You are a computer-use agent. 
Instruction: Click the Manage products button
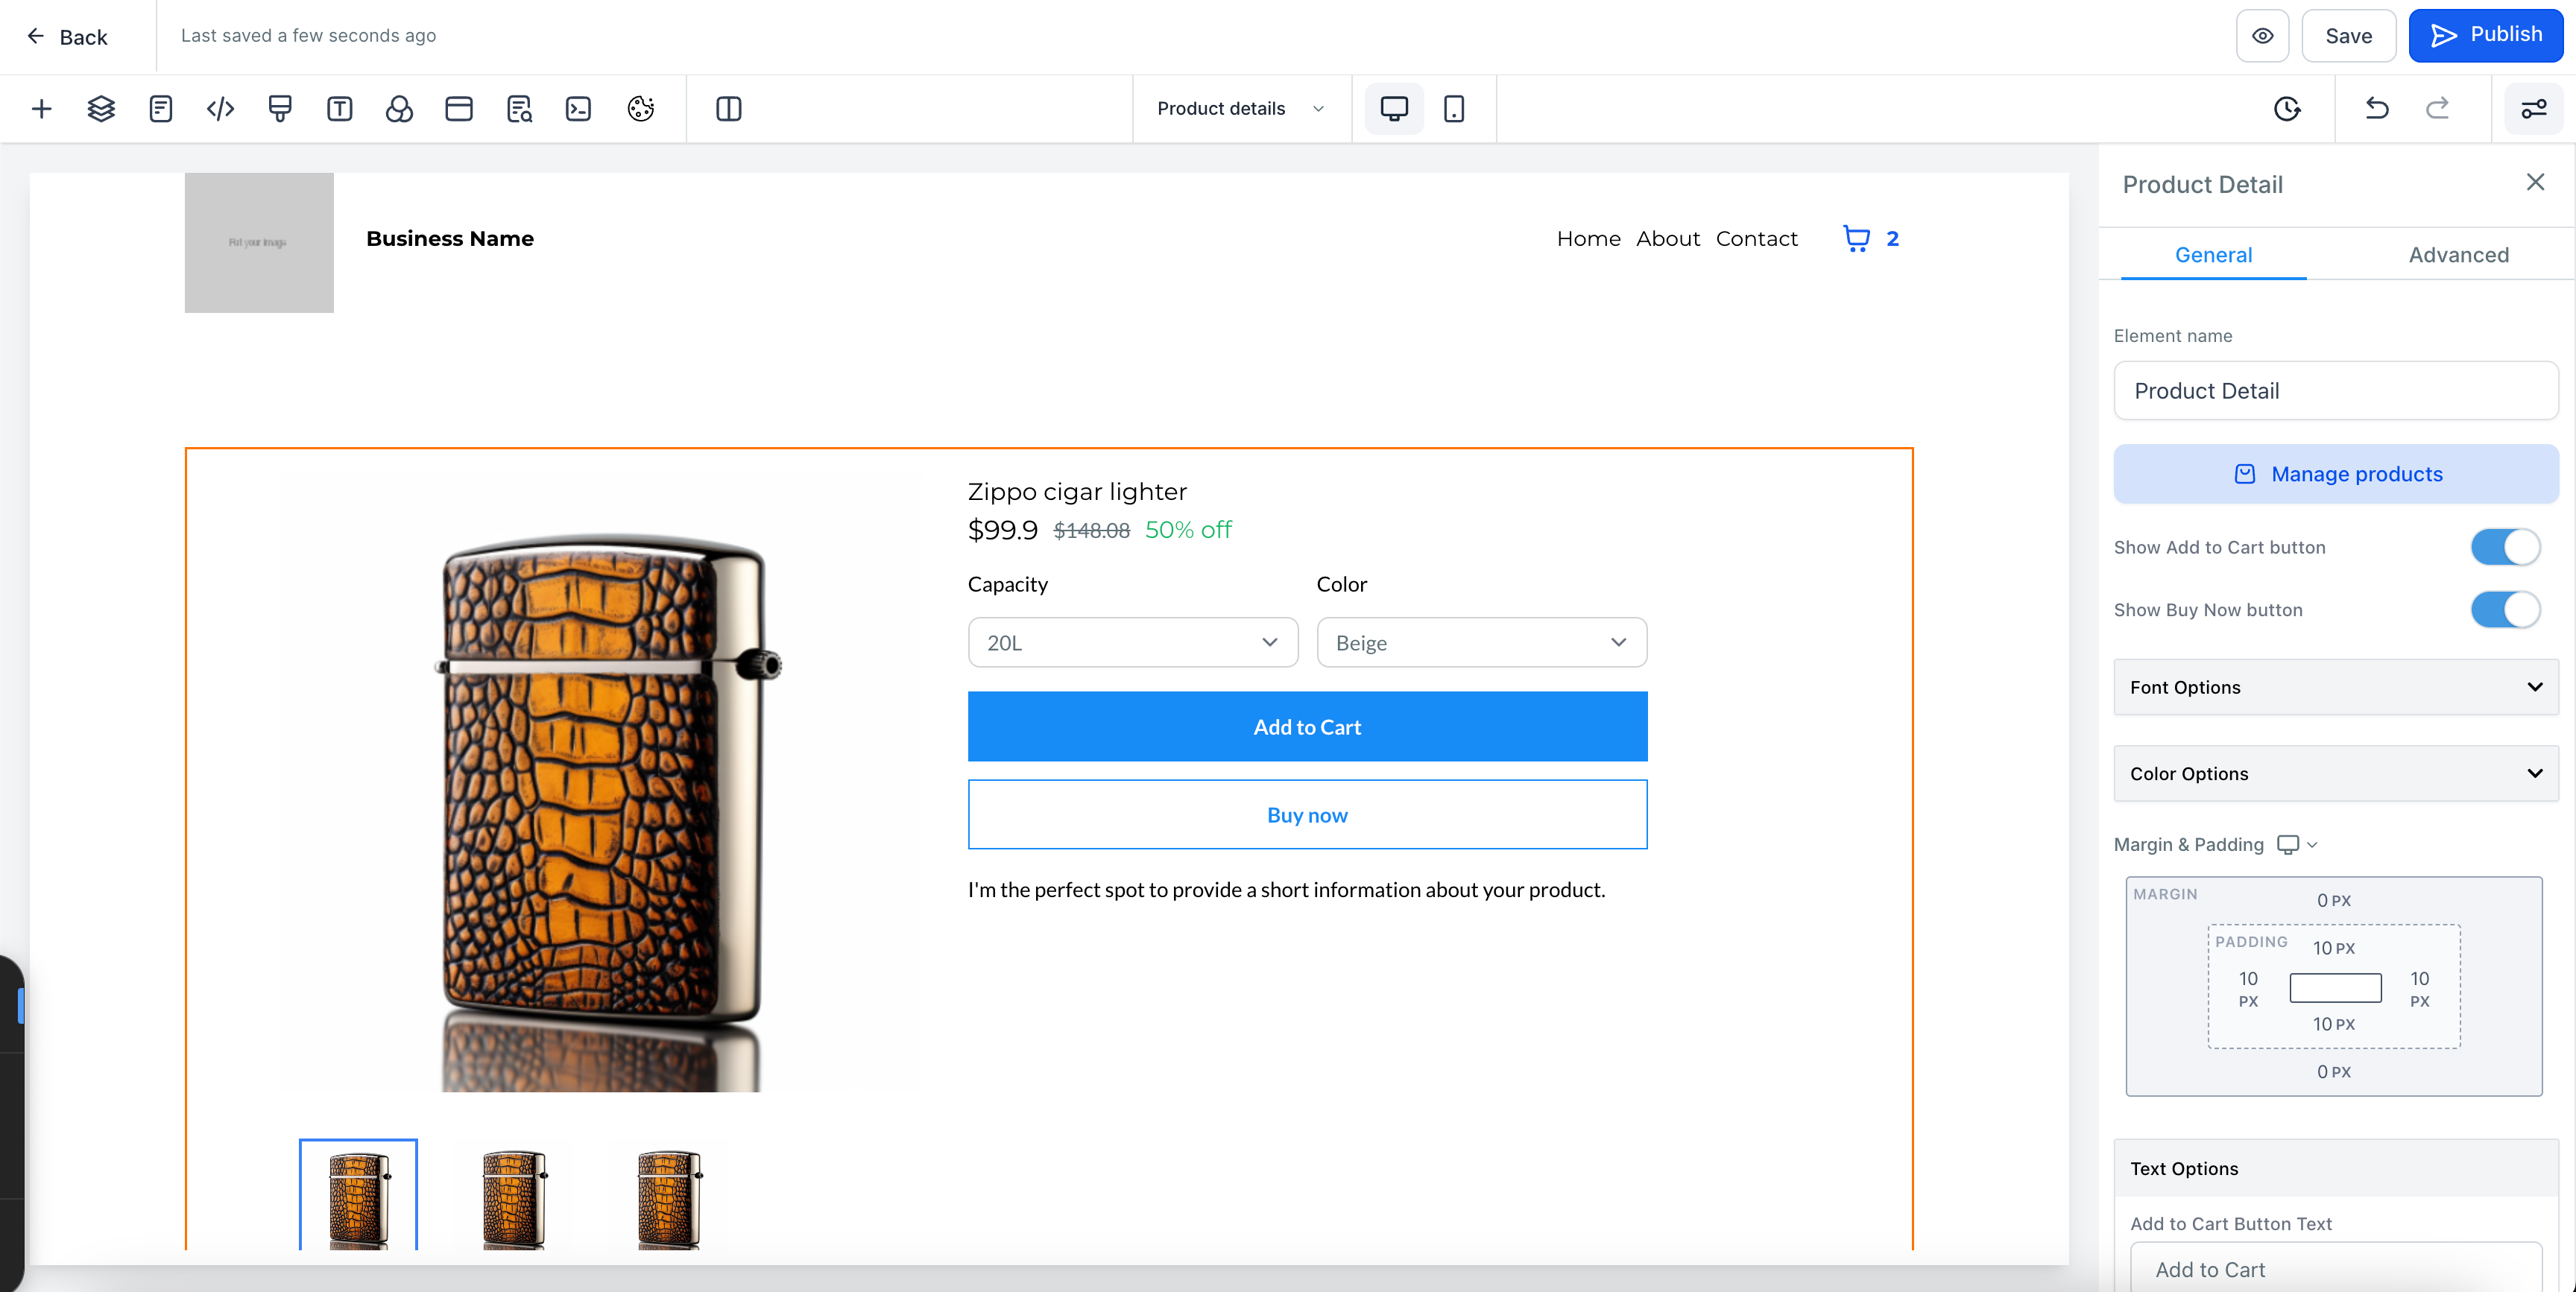(x=2335, y=474)
